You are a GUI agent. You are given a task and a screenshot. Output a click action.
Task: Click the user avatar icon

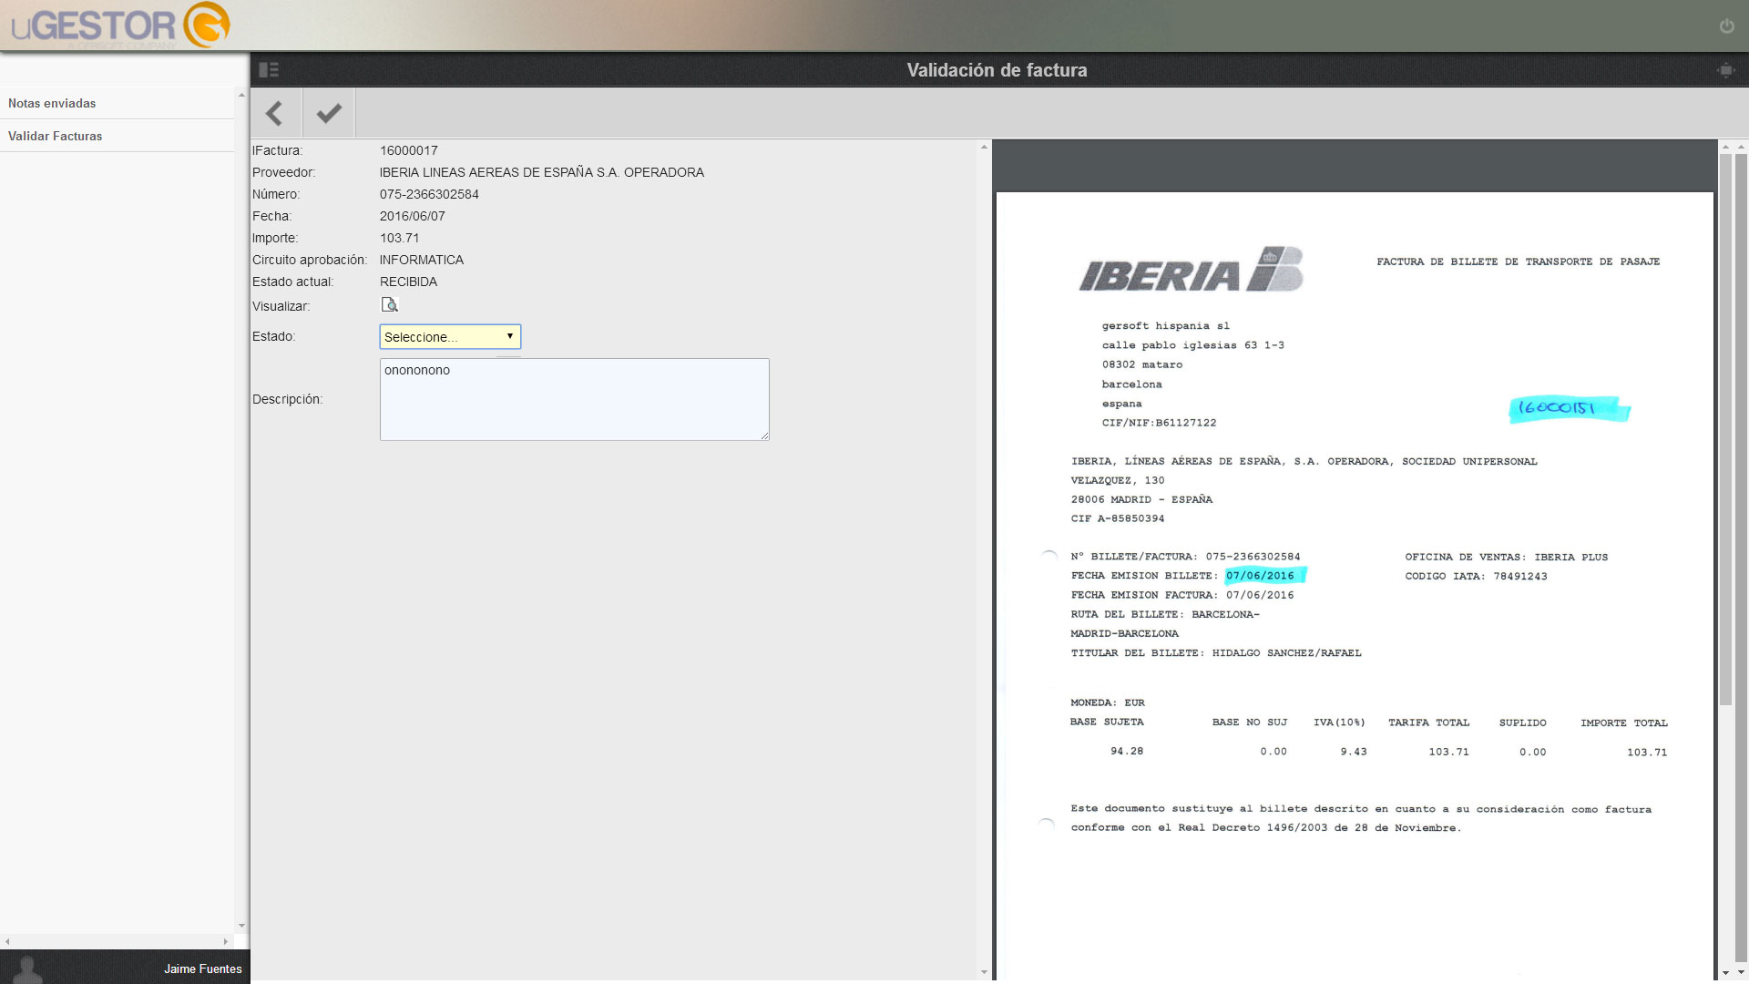(x=27, y=969)
